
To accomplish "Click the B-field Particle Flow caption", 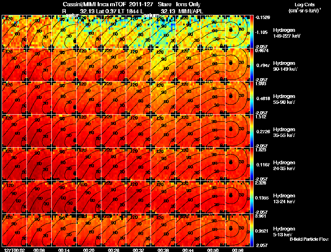I will (x=309, y=239).
